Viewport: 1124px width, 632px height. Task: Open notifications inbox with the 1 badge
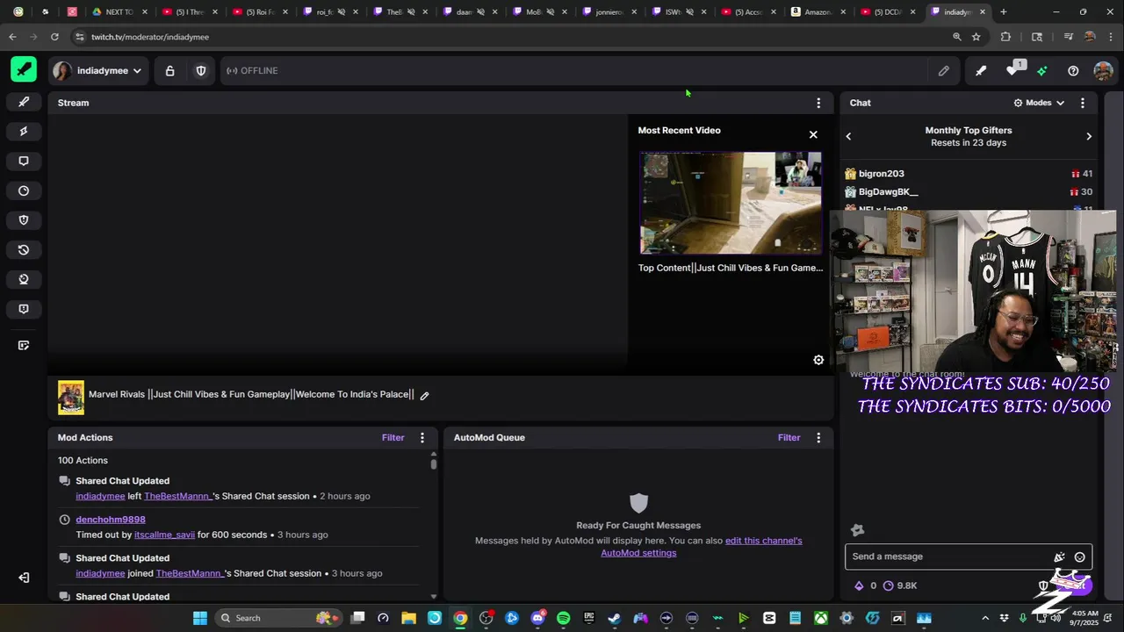1012,70
